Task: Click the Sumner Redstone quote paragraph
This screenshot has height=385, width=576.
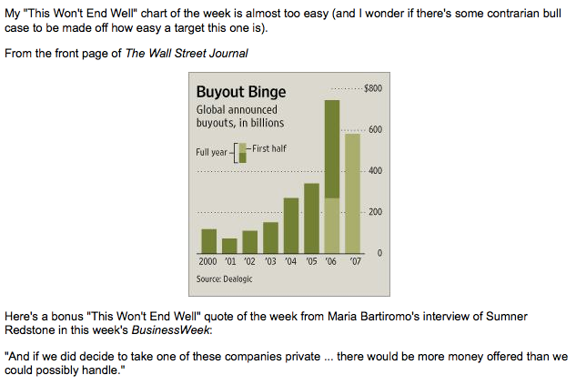Action: coord(286,363)
